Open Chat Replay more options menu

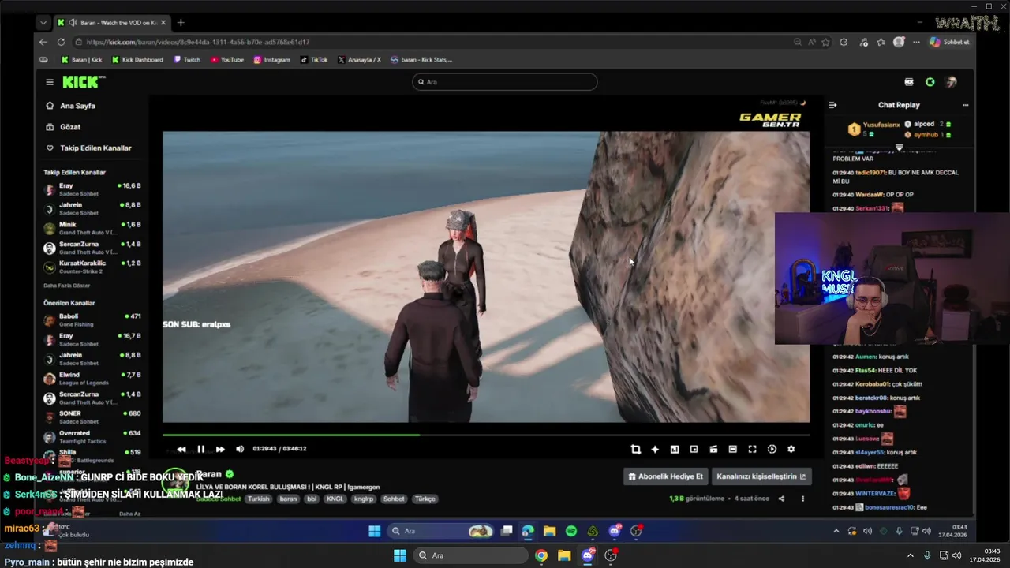[x=965, y=105]
